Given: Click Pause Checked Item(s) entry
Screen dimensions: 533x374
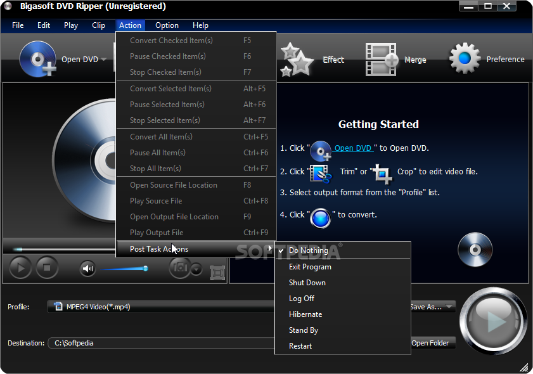Looking at the screenshot, I should [x=196, y=56].
